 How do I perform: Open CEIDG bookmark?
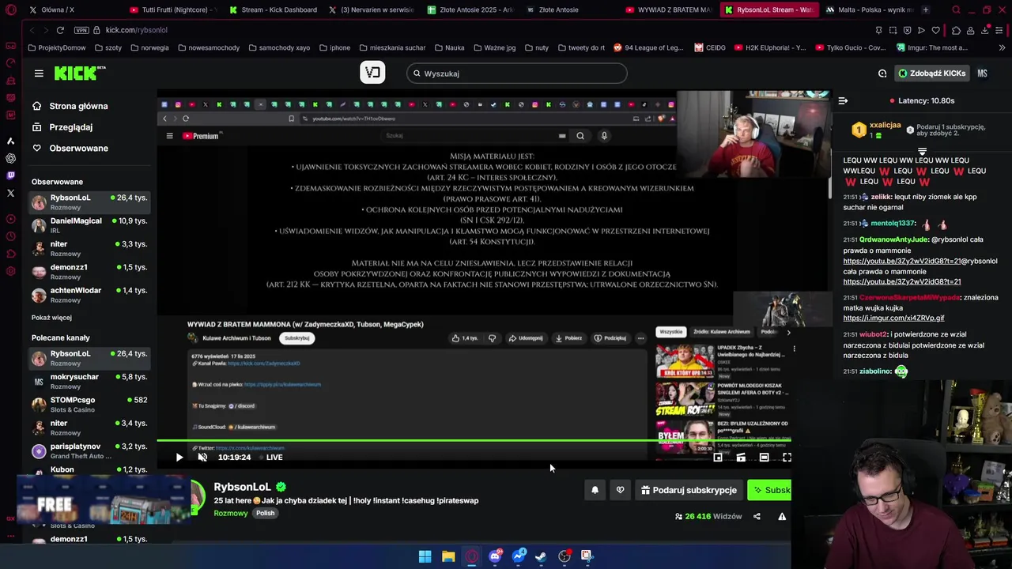coord(710,47)
